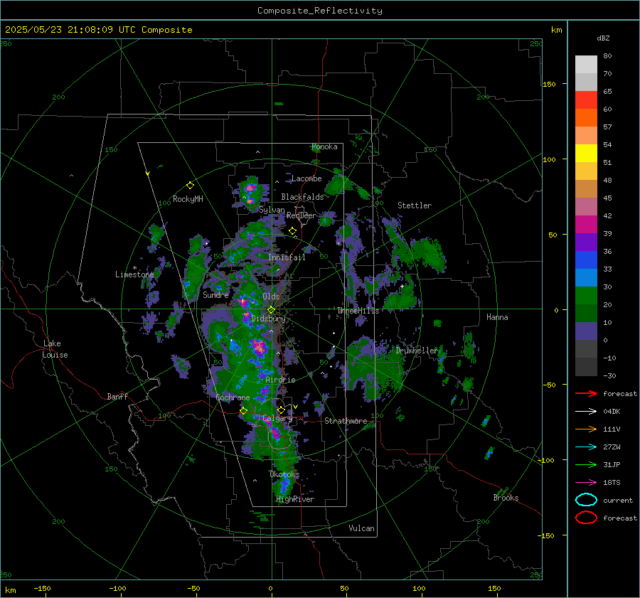
Task: Click the Airdrie label
Action: (x=280, y=380)
